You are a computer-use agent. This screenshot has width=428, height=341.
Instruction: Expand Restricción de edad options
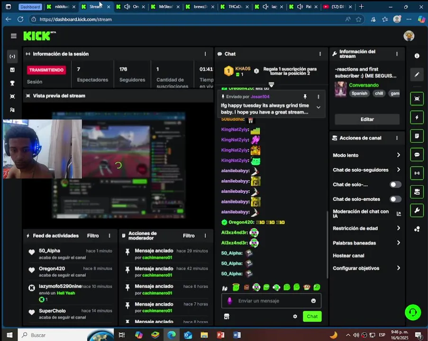pyautogui.click(x=398, y=228)
